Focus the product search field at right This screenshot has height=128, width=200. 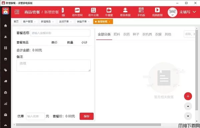point(189,34)
